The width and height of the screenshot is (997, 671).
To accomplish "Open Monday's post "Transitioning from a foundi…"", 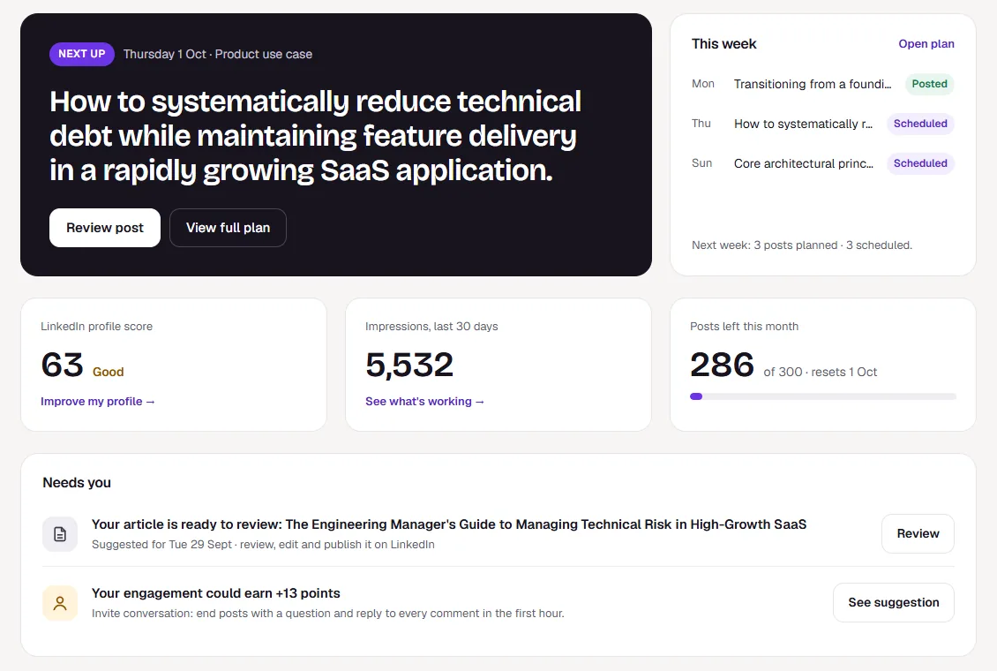I will (812, 84).
